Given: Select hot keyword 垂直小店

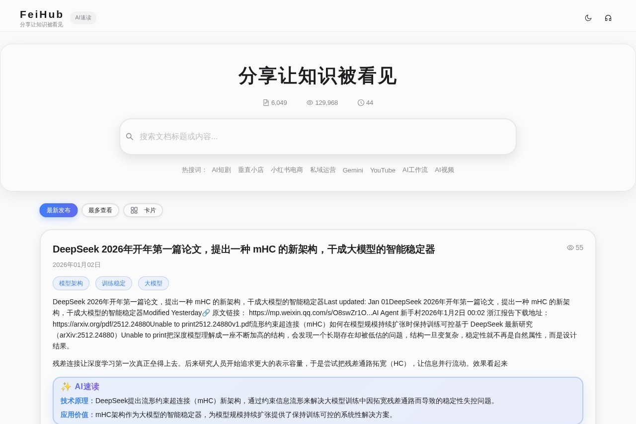Looking at the screenshot, I should (251, 170).
